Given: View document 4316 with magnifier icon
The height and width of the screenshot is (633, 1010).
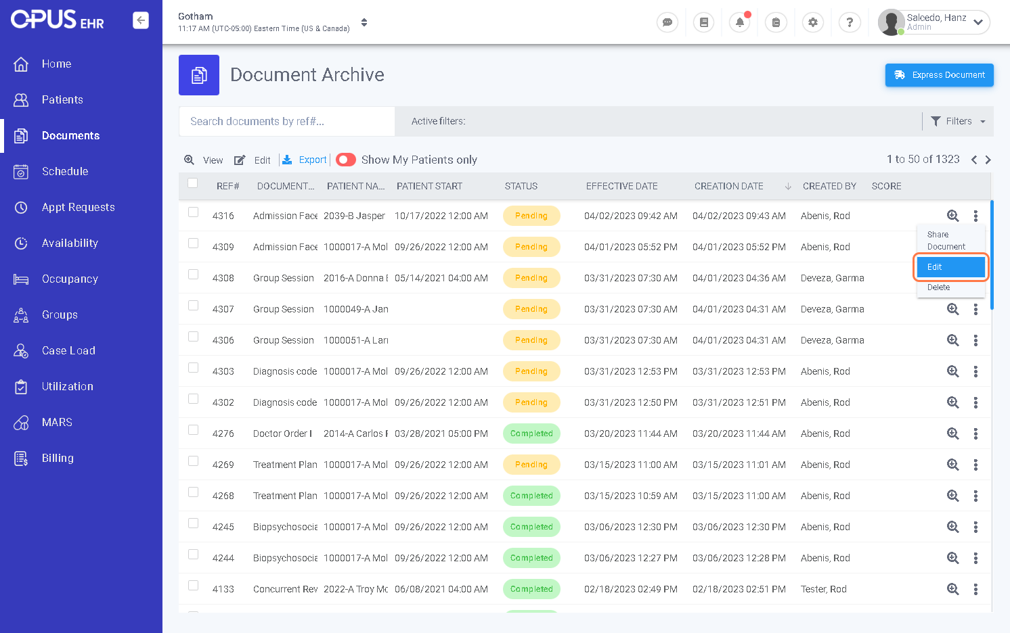Looking at the screenshot, I should 953,216.
